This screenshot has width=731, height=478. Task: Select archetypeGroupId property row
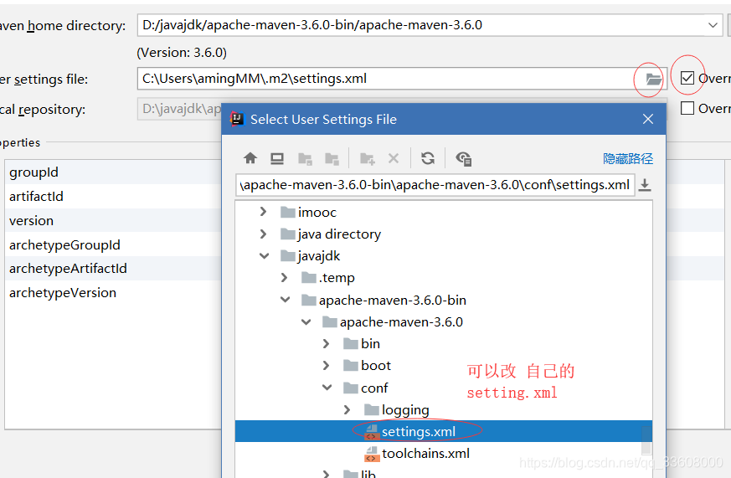point(114,244)
